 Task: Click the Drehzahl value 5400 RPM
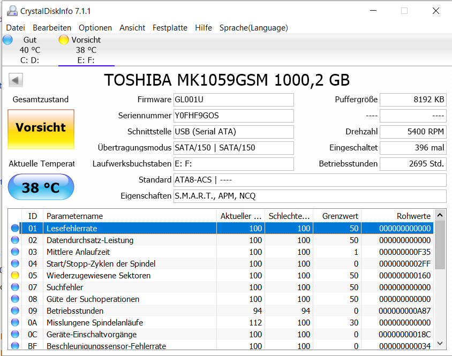[413, 132]
